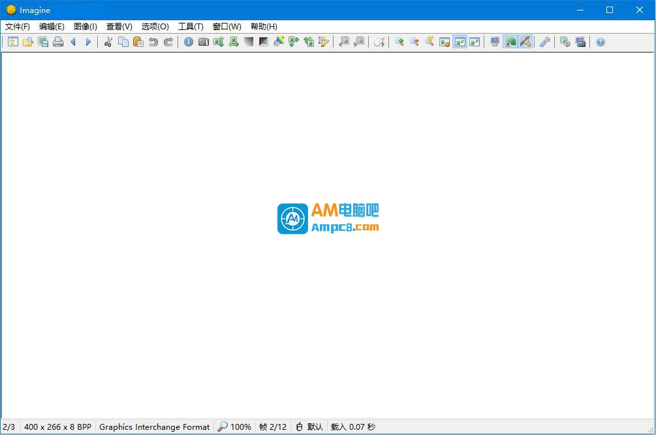Minimize the Imagine window

tap(580, 10)
